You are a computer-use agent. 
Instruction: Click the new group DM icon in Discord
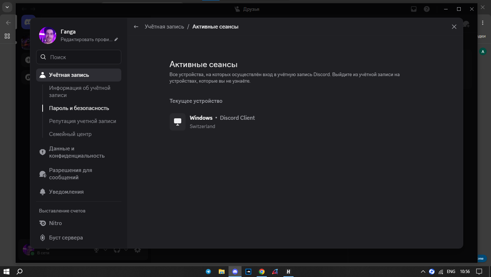[466, 25]
